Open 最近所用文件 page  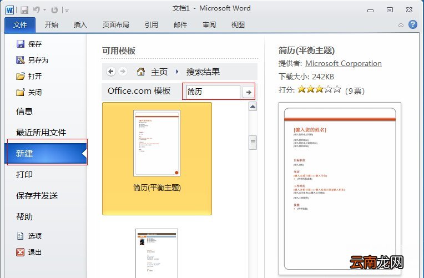pyautogui.click(x=41, y=132)
